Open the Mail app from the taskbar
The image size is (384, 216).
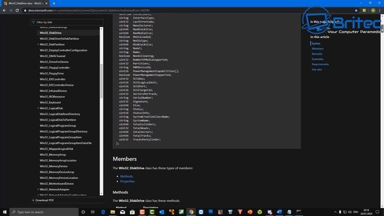(x=122, y=212)
